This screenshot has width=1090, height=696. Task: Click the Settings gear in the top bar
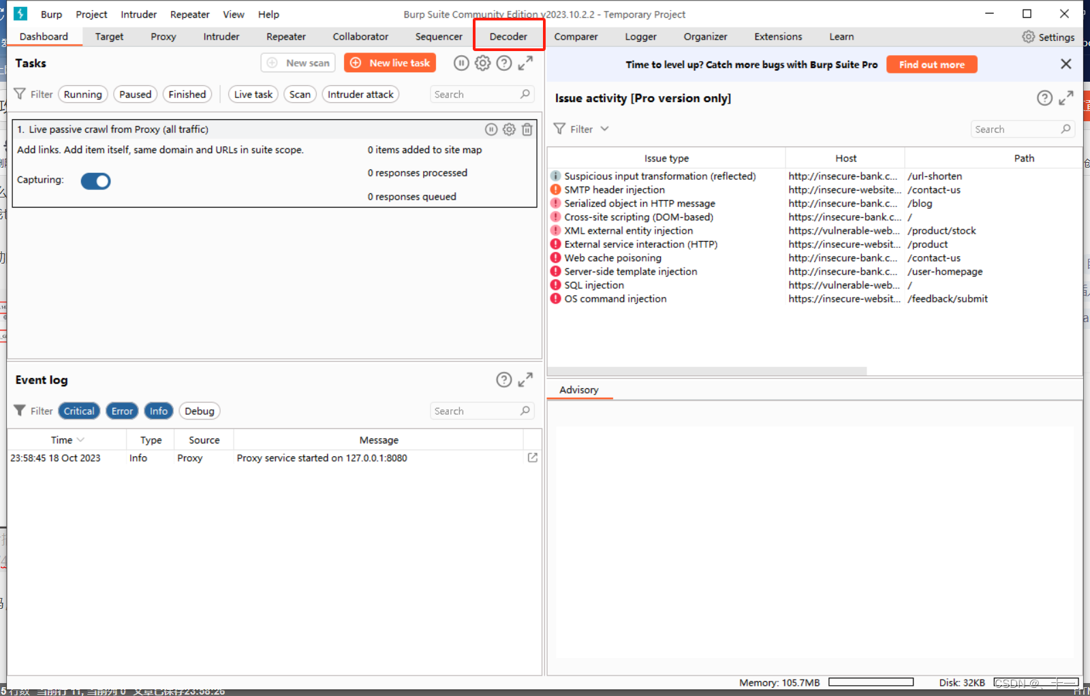coord(1029,37)
